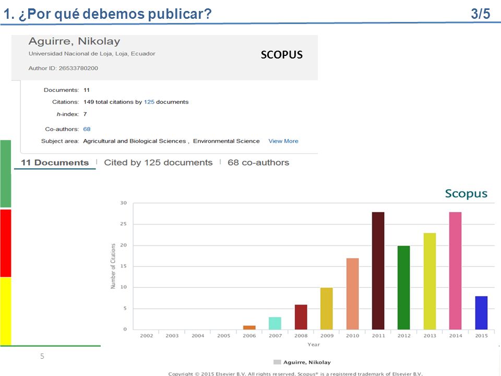Pick the 2010 salmon citation bar
Viewport: 501px width, 376px height.
(352, 294)
